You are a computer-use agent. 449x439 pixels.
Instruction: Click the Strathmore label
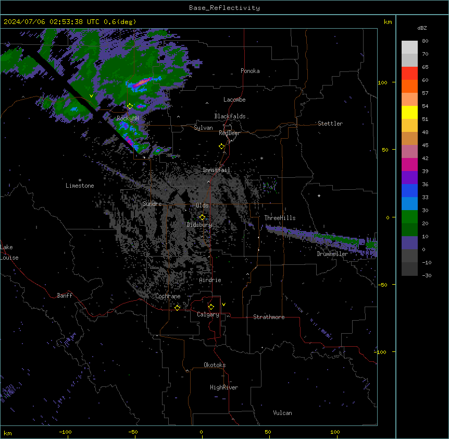[x=269, y=317]
